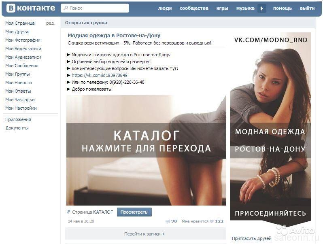This screenshot has width=323, height=244.
Task: Like the post via heart icon
Action: click(212, 221)
